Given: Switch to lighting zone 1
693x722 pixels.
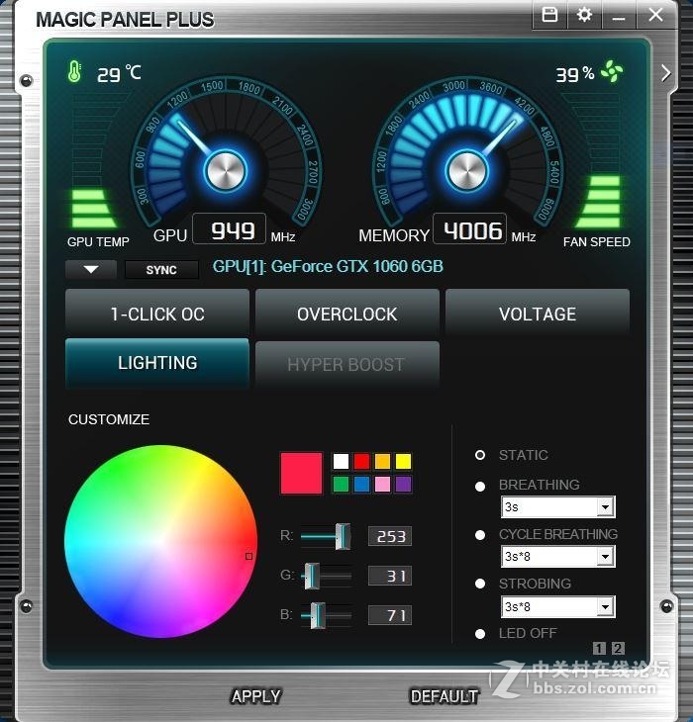Looking at the screenshot, I should pyautogui.click(x=599, y=649).
